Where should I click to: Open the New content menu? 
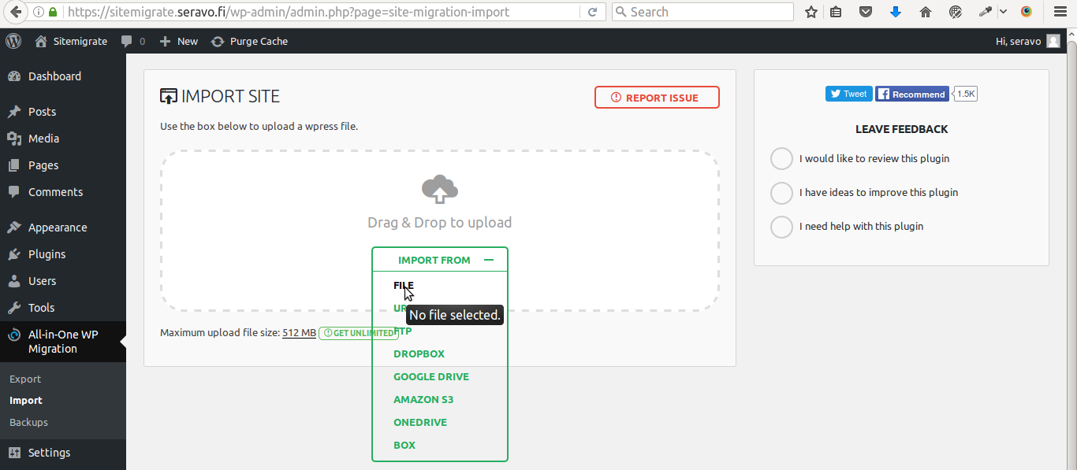pyautogui.click(x=179, y=41)
